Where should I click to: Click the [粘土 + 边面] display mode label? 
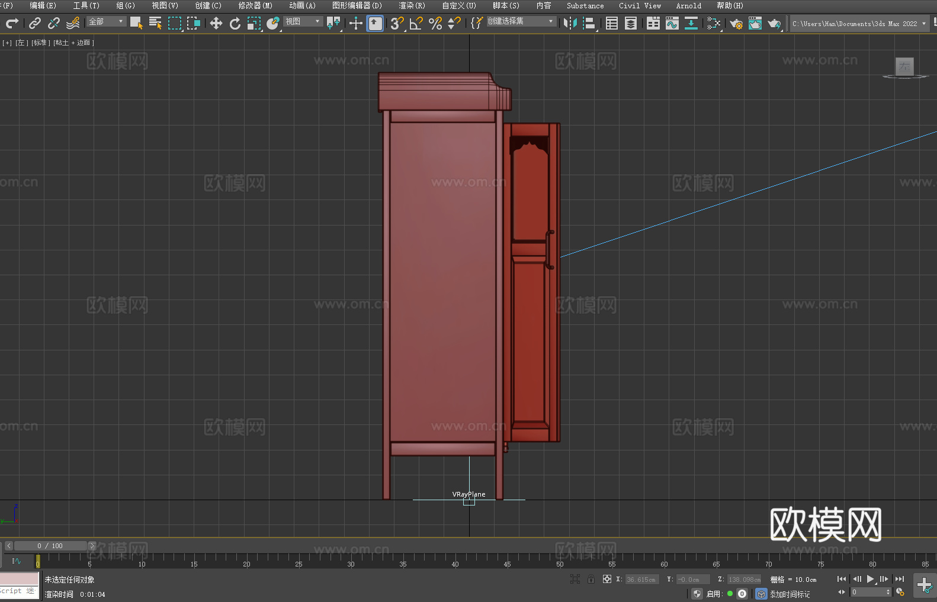pyautogui.click(x=74, y=43)
